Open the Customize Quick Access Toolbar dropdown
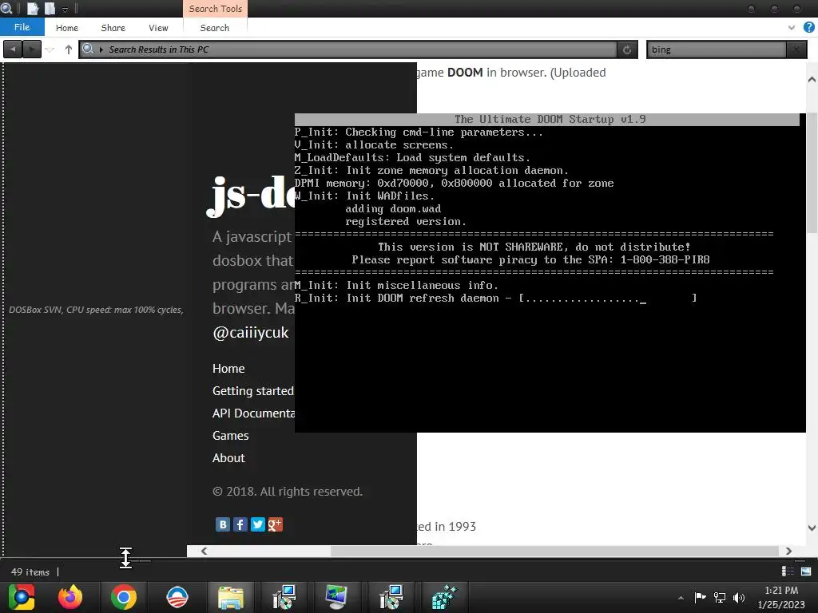Screen dimensions: 818x613 pos(66,10)
